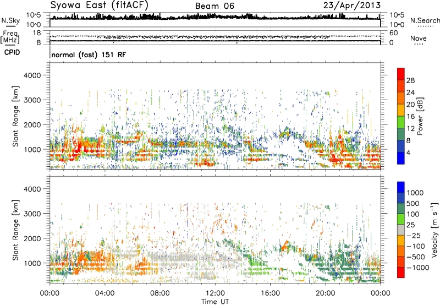
Task: Click the '-25' label on the velocity colorbar
Action: point(414,236)
